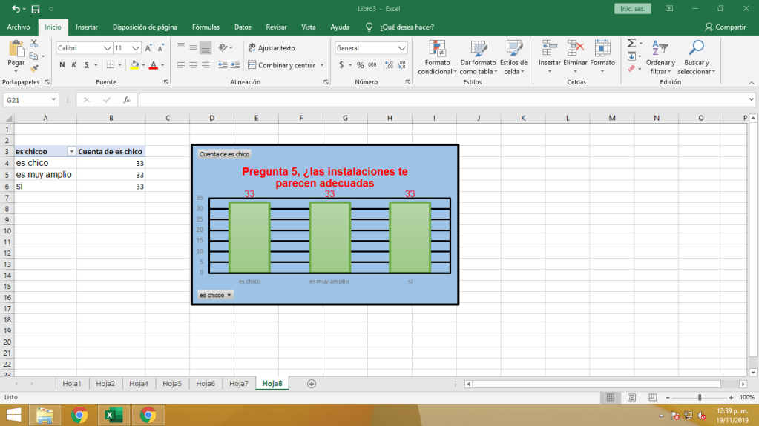
Task: Switch to the Fórmulas ribbon tab
Action: [x=206, y=27]
